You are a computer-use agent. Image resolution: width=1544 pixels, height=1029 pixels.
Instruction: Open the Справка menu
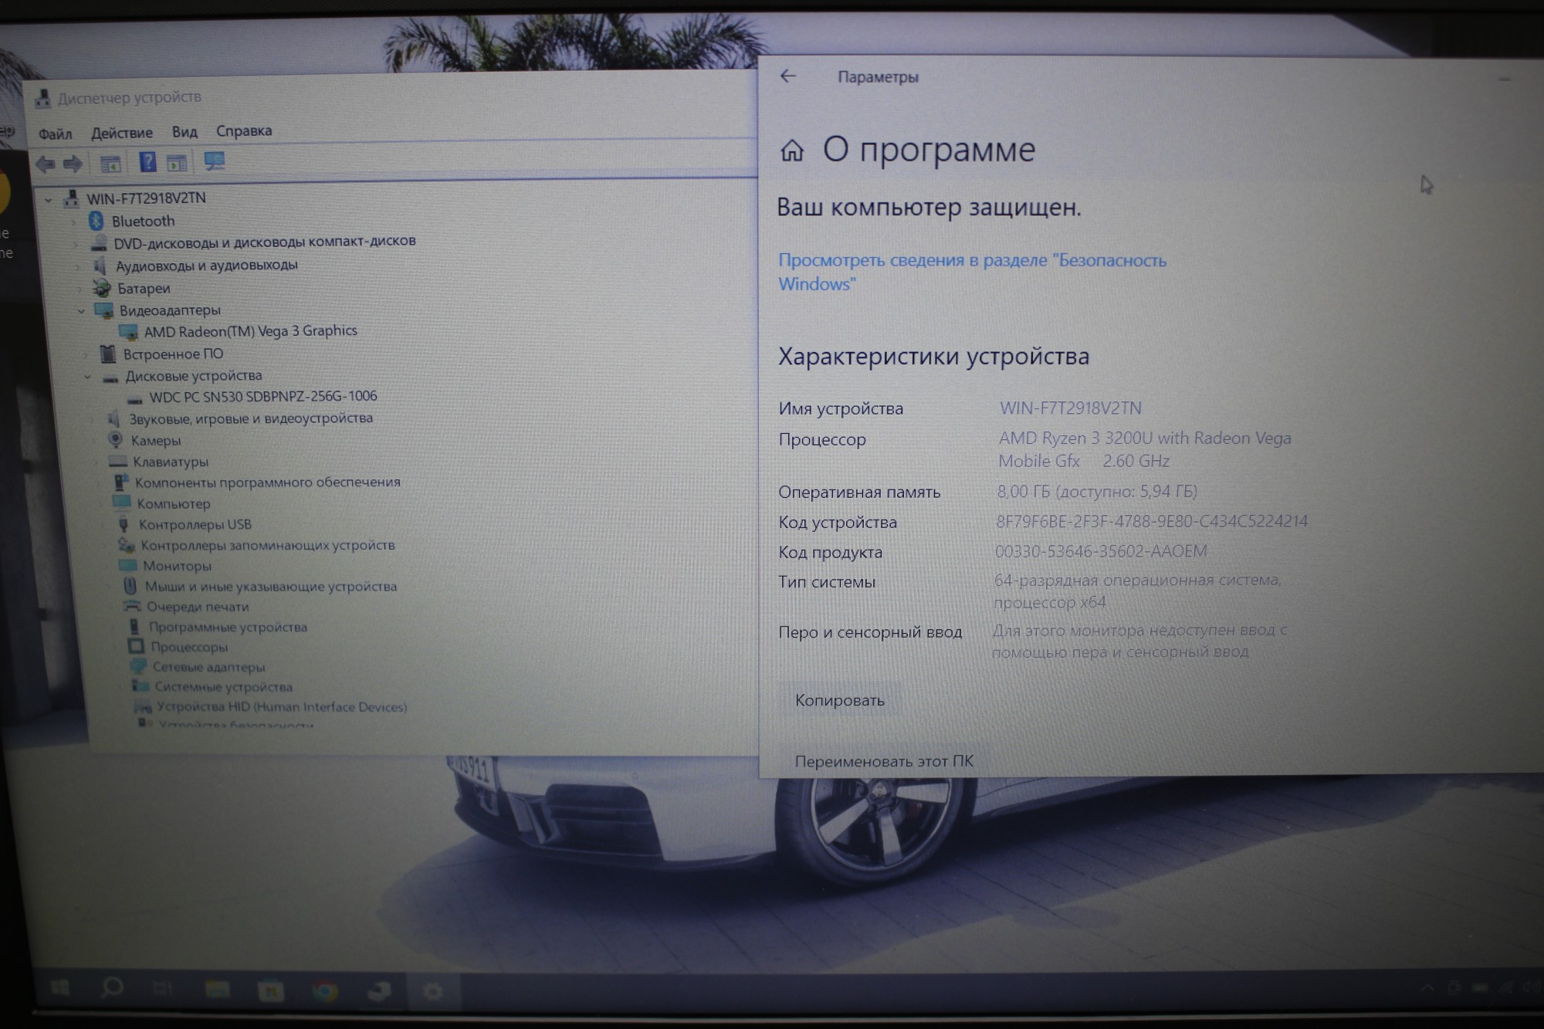[243, 130]
